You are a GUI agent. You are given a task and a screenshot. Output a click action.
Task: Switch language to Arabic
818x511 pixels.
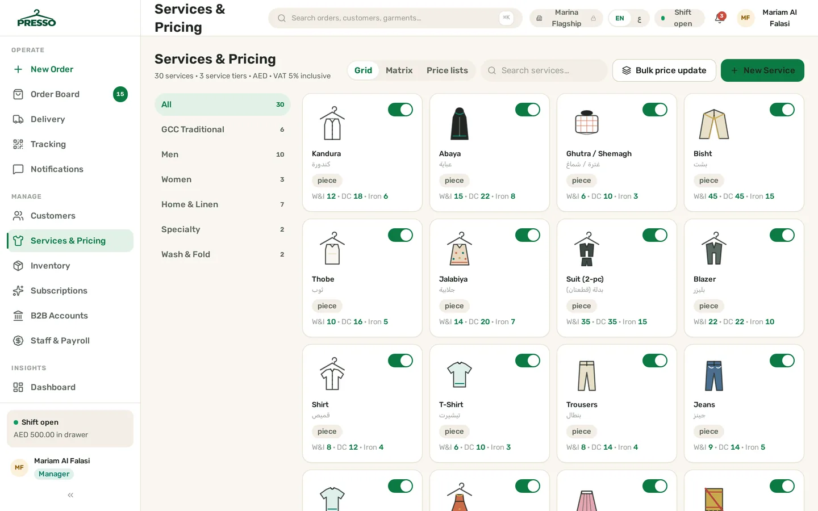click(640, 18)
